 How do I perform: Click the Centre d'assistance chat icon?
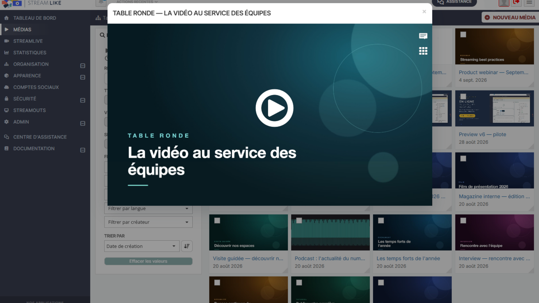(x=6, y=137)
